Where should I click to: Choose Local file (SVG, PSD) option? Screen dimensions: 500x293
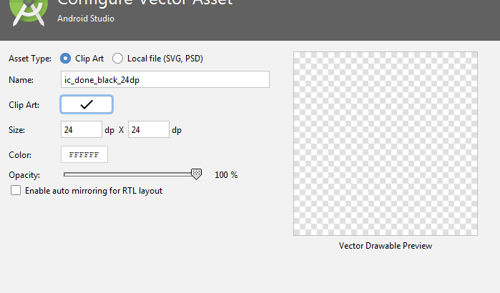[117, 58]
